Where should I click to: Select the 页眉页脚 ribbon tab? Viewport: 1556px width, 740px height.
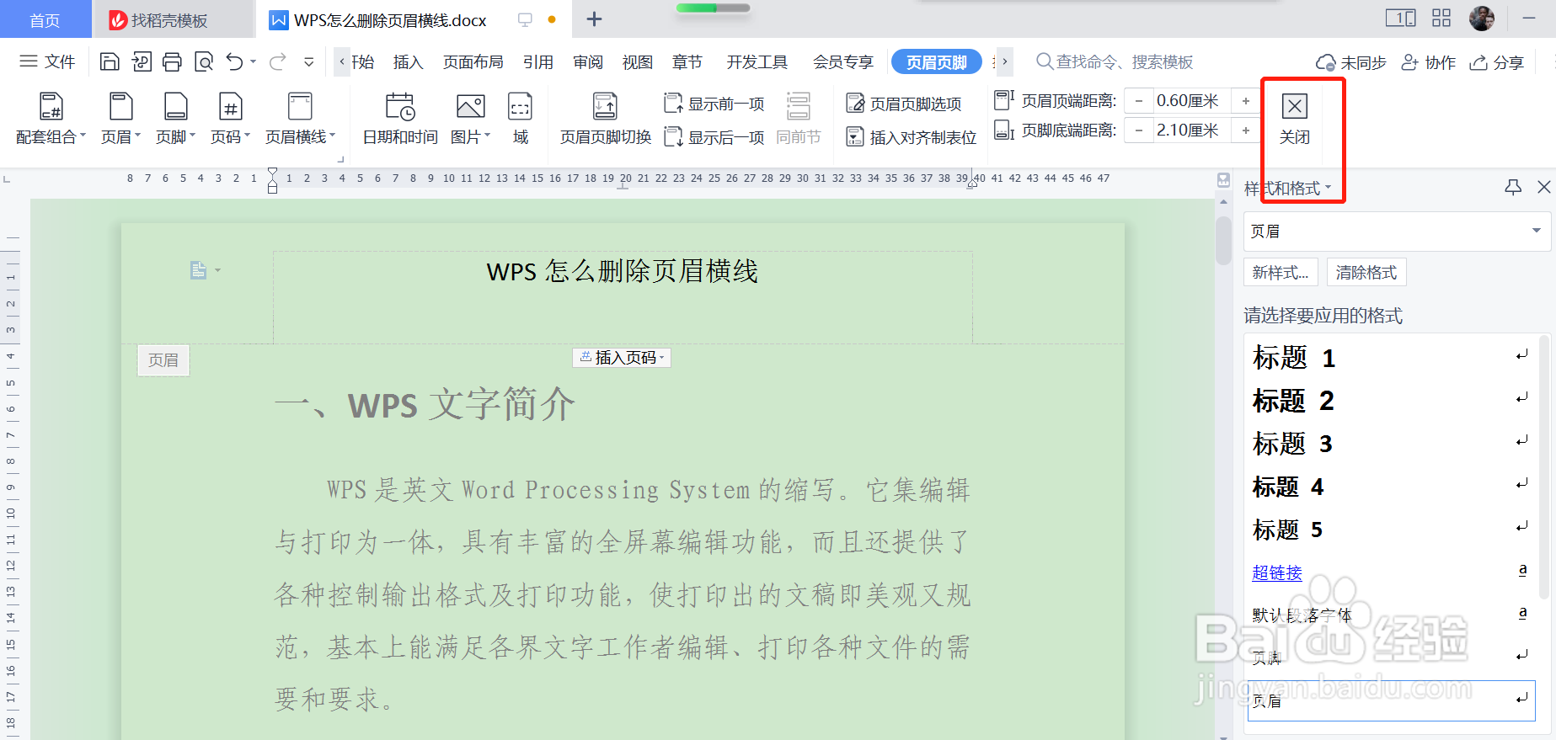click(x=937, y=62)
